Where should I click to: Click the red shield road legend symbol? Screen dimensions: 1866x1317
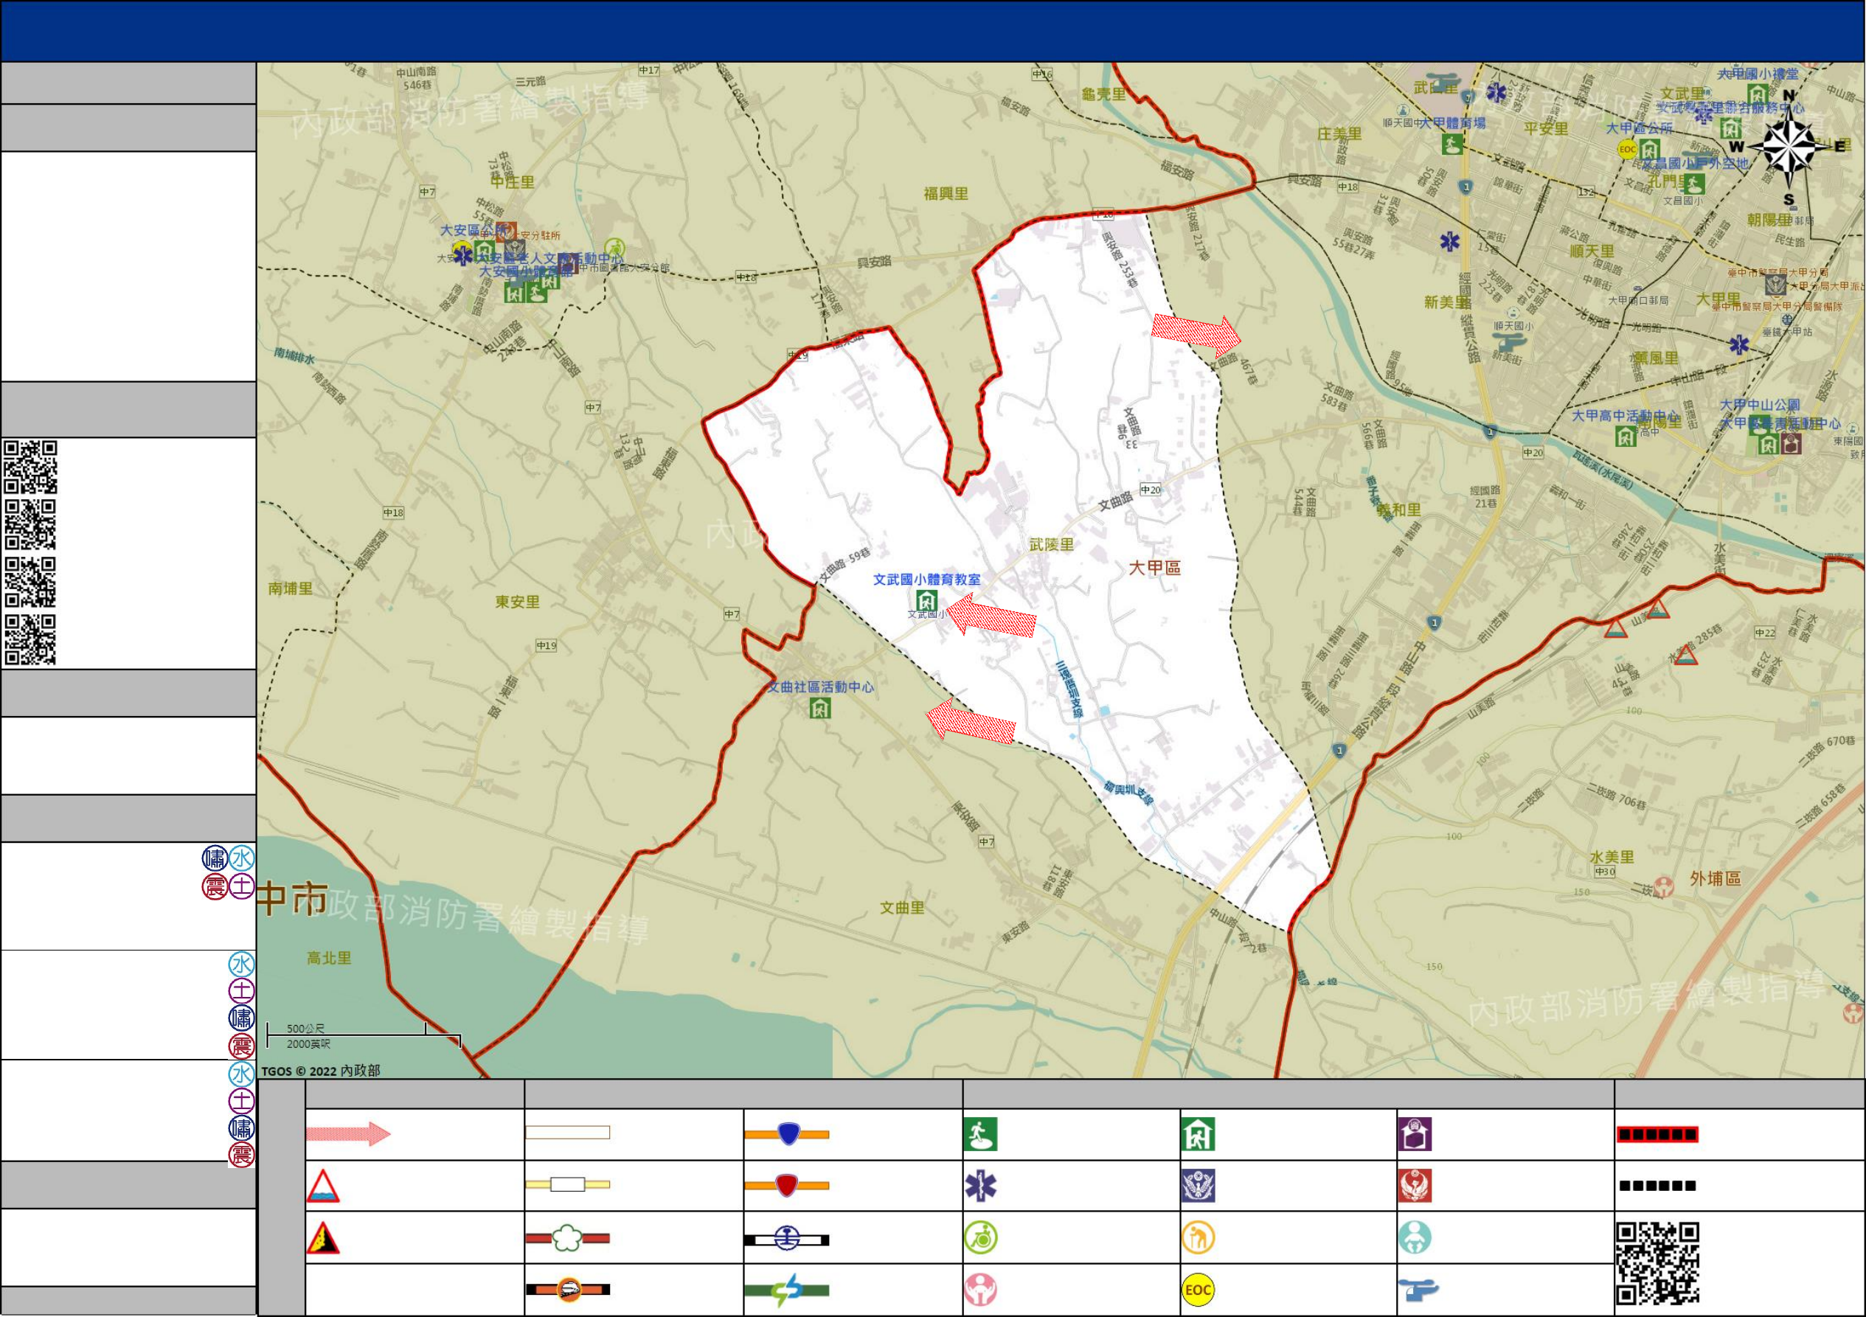click(787, 1186)
